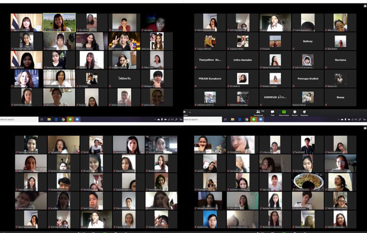
Task: Select the Baitoey participant tile
Action: point(307,41)
